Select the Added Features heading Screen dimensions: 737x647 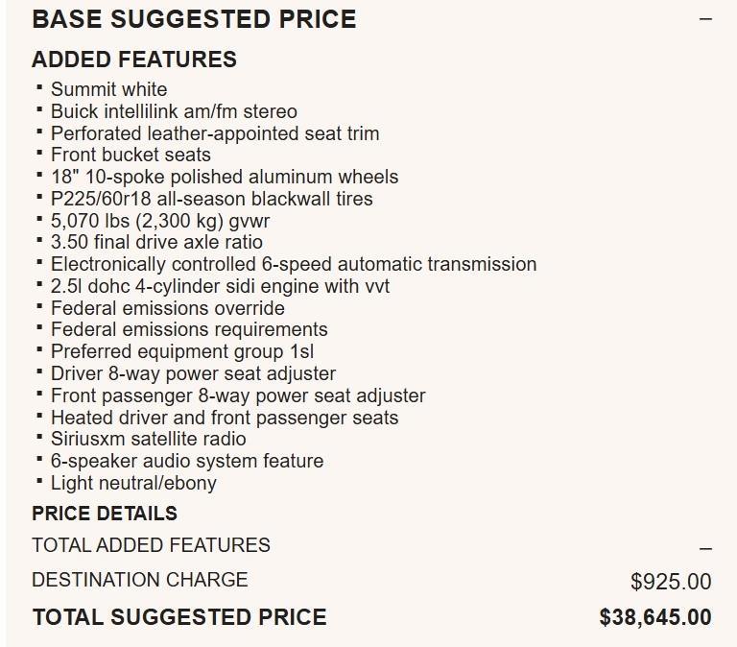click(133, 60)
